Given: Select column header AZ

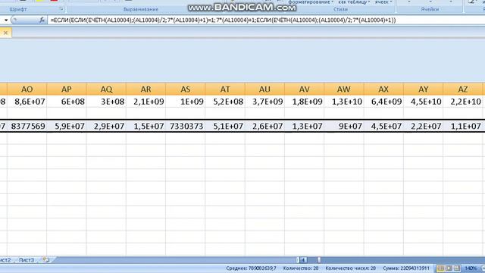Looking at the screenshot, I should [x=462, y=89].
